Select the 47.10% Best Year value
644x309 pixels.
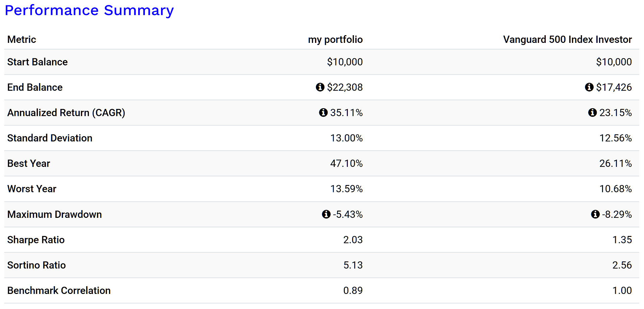(x=346, y=164)
